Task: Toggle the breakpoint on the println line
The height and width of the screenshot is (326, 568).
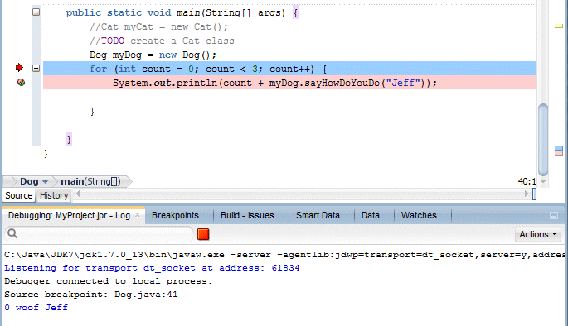Action: tap(21, 83)
